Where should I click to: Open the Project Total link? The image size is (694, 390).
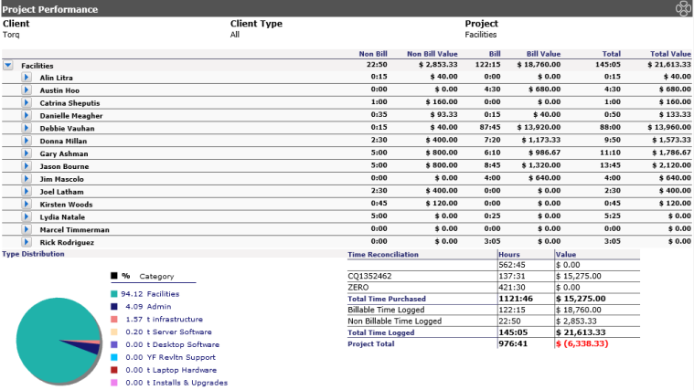click(x=371, y=344)
